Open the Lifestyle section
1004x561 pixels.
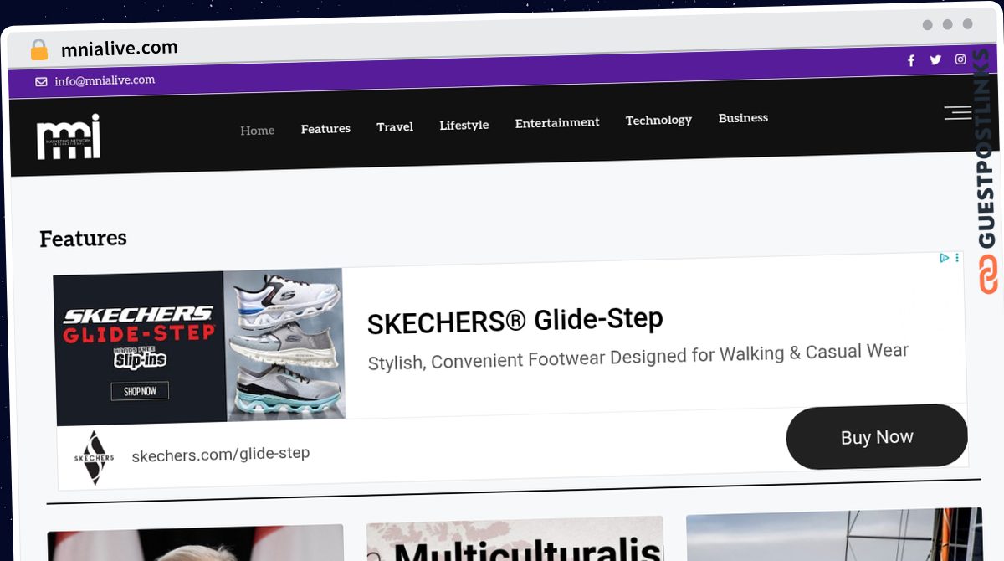click(x=464, y=126)
